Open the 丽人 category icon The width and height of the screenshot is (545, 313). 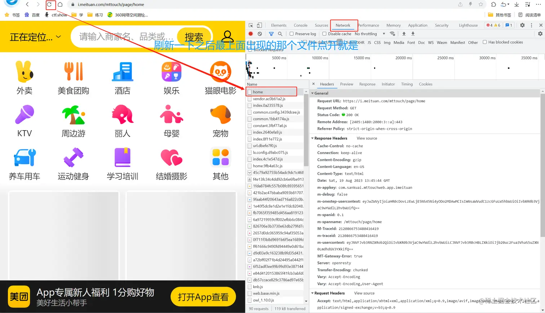pyautogui.click(x=123, y=114)
